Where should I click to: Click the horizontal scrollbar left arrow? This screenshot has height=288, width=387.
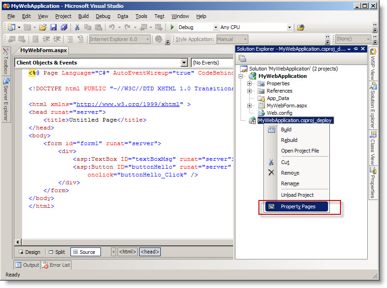[18, 242]
